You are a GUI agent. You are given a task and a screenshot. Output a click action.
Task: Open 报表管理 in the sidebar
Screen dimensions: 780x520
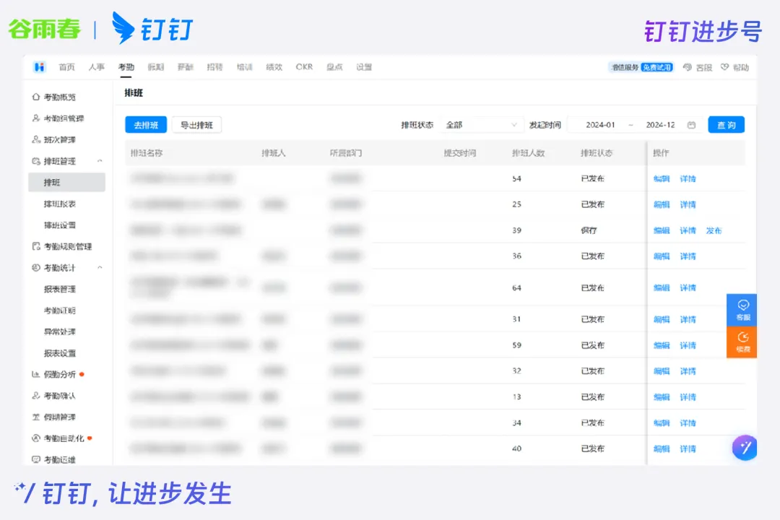[60, 289]
